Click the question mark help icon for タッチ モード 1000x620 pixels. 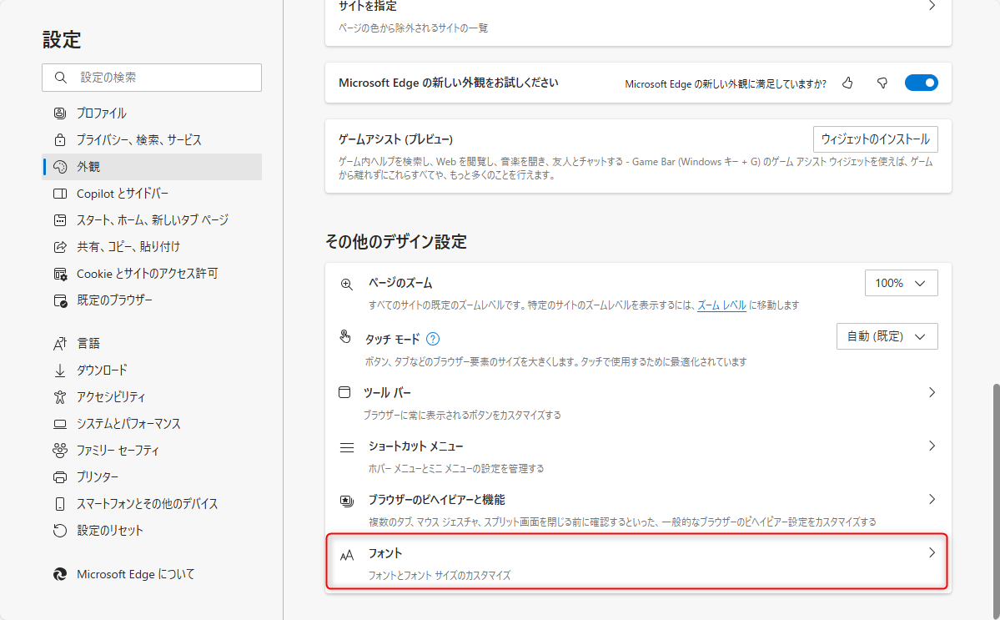432,339
